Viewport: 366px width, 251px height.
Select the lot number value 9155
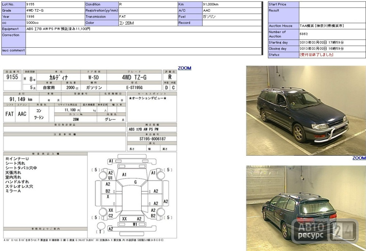point(30,4)
